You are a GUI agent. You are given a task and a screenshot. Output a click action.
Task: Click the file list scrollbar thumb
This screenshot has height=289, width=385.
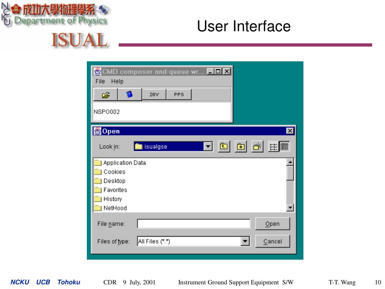290,173
